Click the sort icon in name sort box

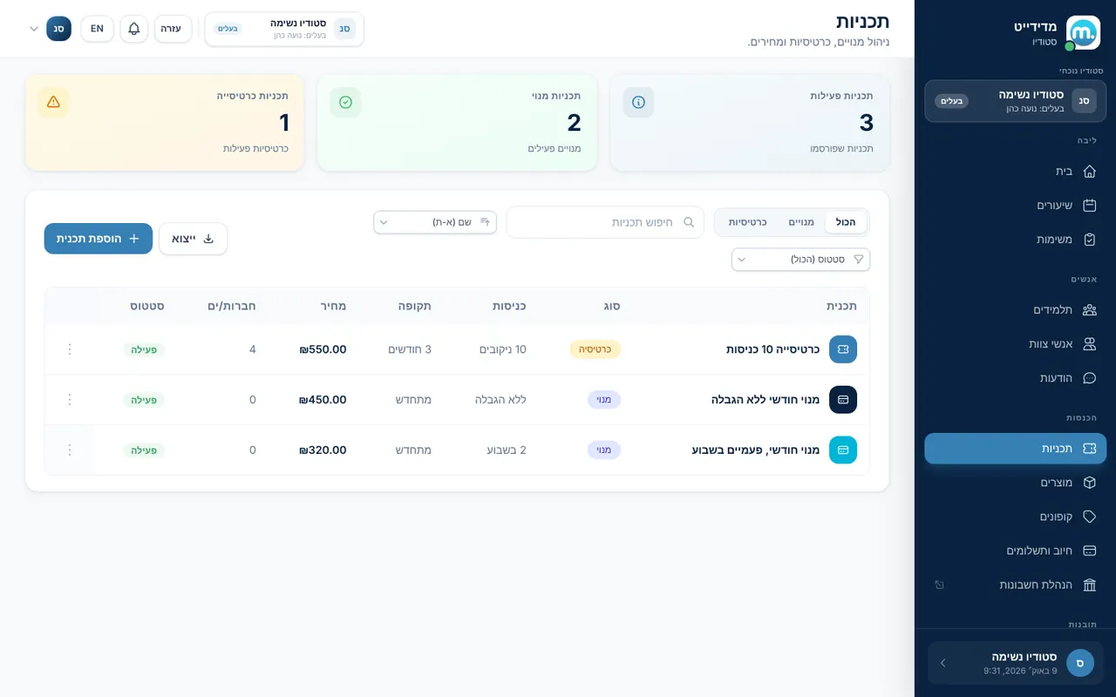(486, 222)
